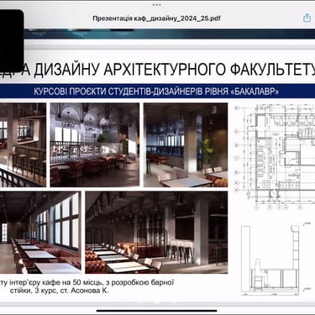
Task: Select the render with the column and plant
Action: (x=186, y=144)
